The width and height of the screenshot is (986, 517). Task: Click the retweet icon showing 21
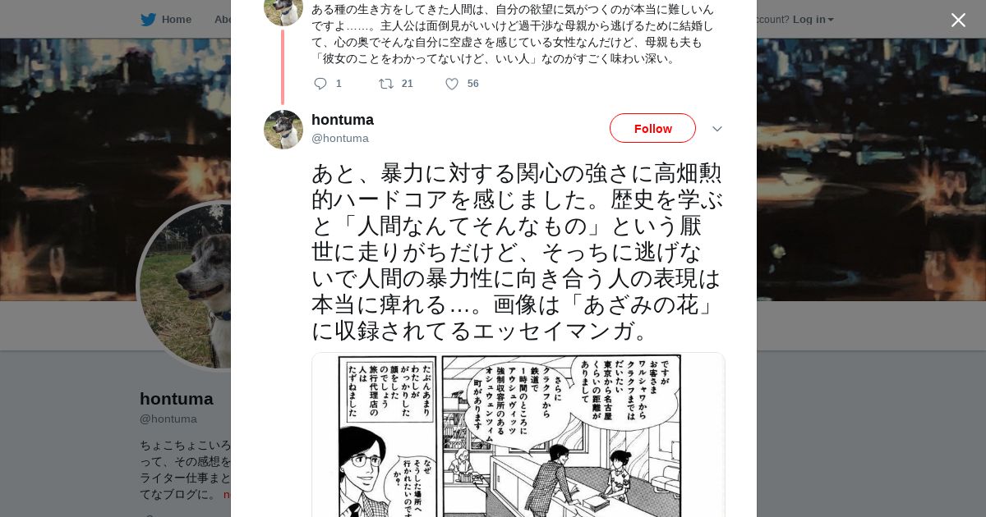click(x=385, y=84)
